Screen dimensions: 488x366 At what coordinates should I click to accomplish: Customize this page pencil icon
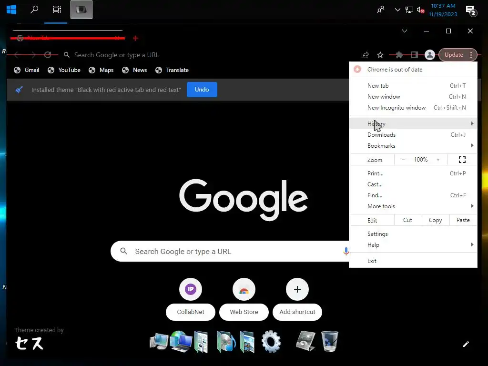coord(466,344)
